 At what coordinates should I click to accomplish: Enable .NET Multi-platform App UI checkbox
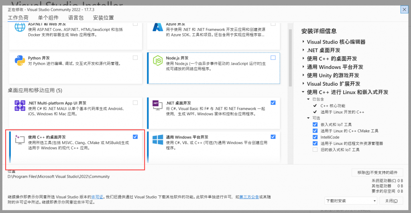135,103
